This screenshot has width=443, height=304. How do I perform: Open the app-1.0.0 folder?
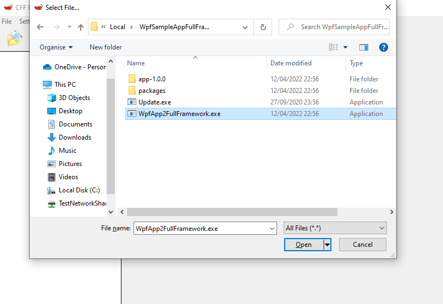pyautogui.click(x=152, y=79)
